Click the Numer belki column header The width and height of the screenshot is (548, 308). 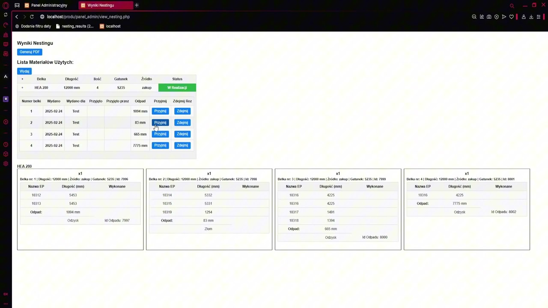31,101
